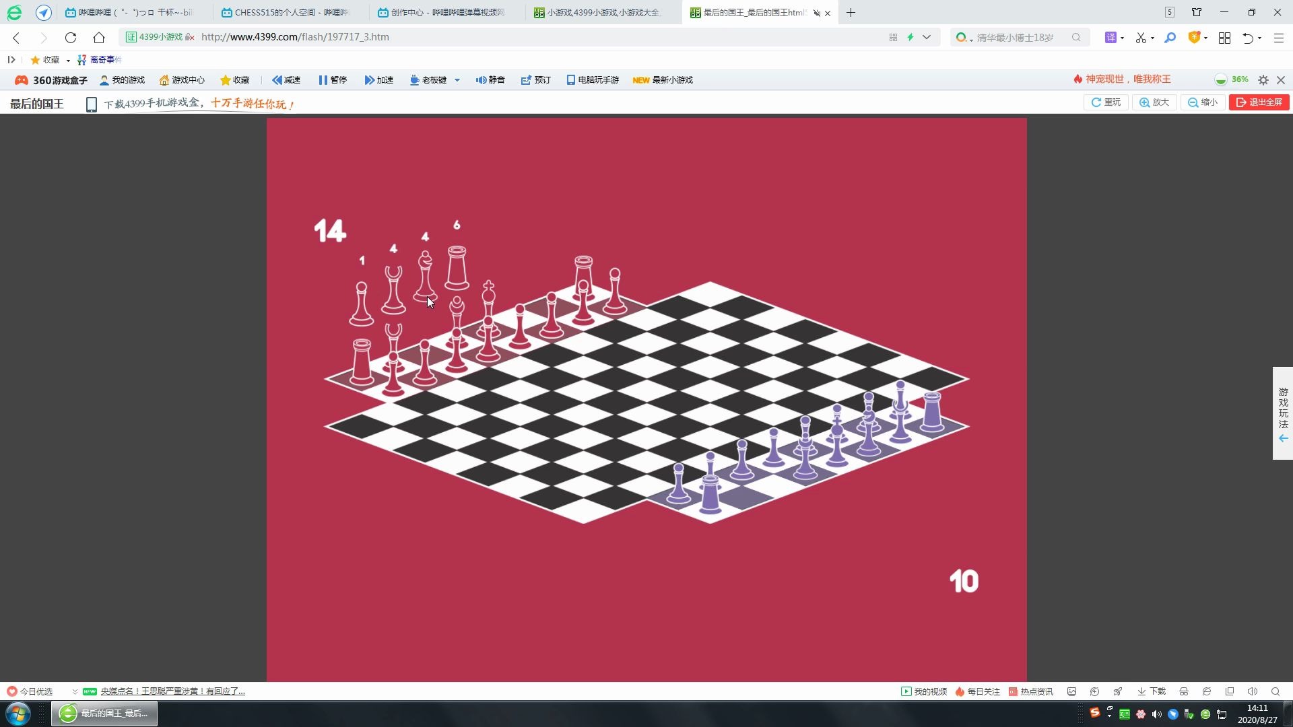Slow down the game with 减速
Screen dimensions: 1293x727
286,80
